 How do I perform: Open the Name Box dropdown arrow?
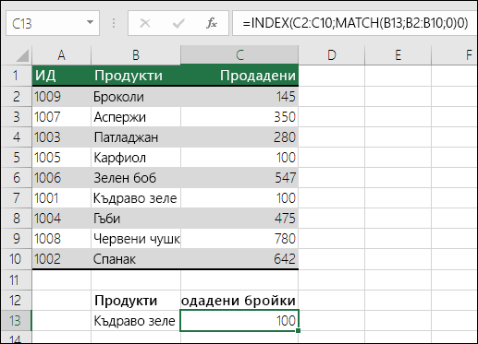tap(90, 22)
